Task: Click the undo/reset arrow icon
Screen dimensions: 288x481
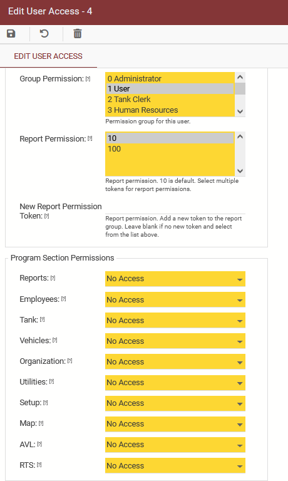Action: tap(44, 33)
